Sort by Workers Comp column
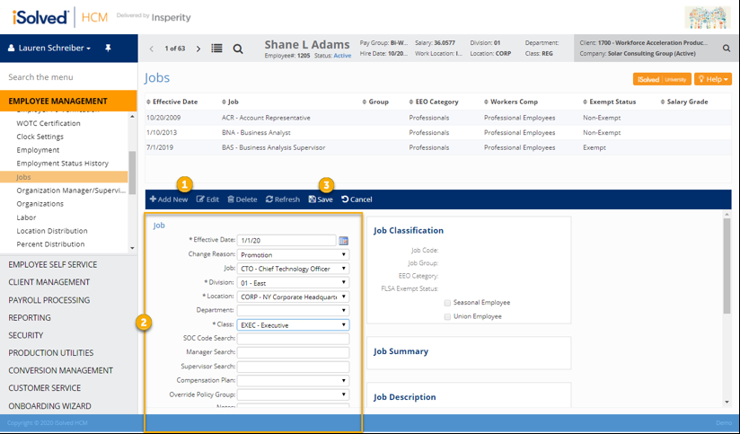The height and width of the screenshot is (434, 740). (x=511, y=102)
